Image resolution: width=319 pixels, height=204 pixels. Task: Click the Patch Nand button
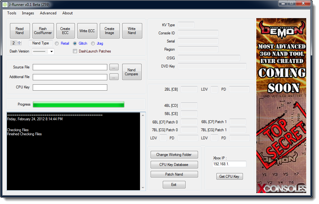pyautogui.click(x=174, y=174)
